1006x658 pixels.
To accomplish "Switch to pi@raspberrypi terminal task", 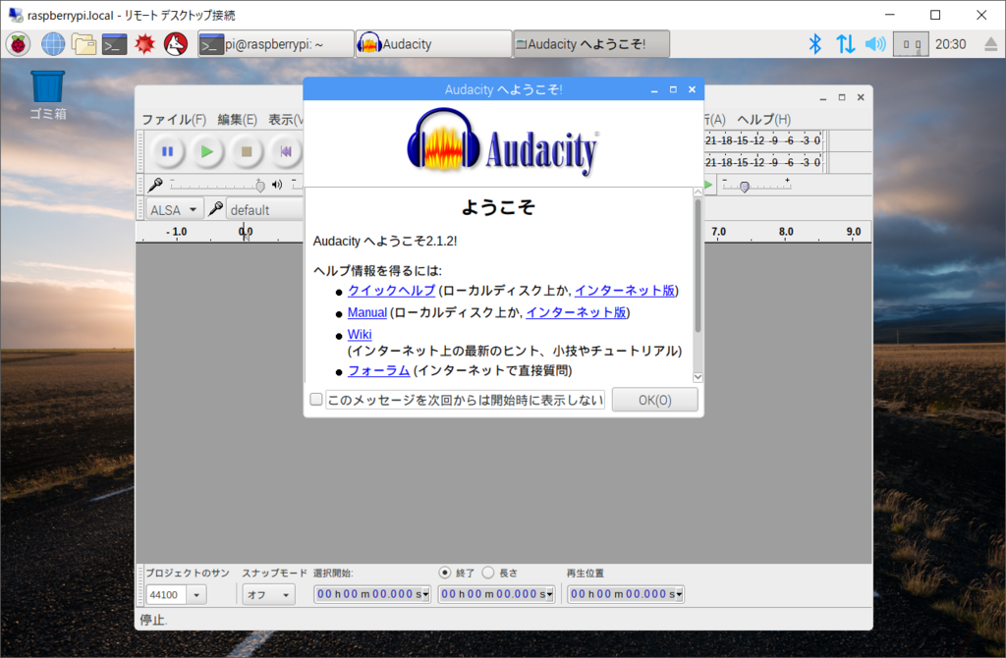I will [276, 44].
